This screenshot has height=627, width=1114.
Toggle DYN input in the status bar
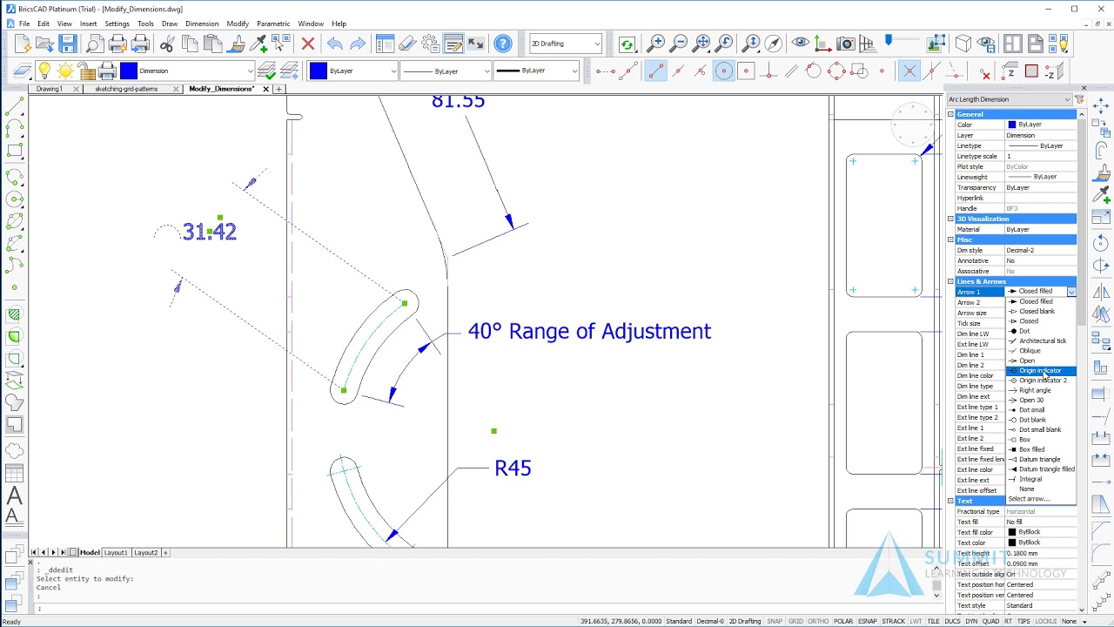(972, 622)
